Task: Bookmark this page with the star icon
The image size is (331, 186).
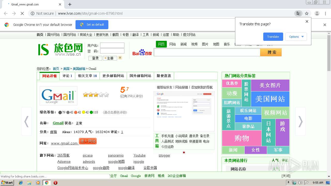Action: pos(307,13)
